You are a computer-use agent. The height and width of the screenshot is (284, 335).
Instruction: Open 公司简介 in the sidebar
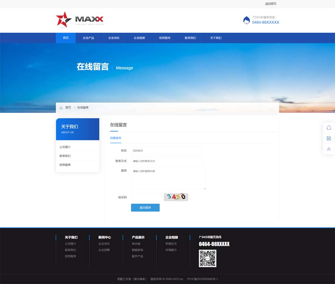(x=65, y=147)
